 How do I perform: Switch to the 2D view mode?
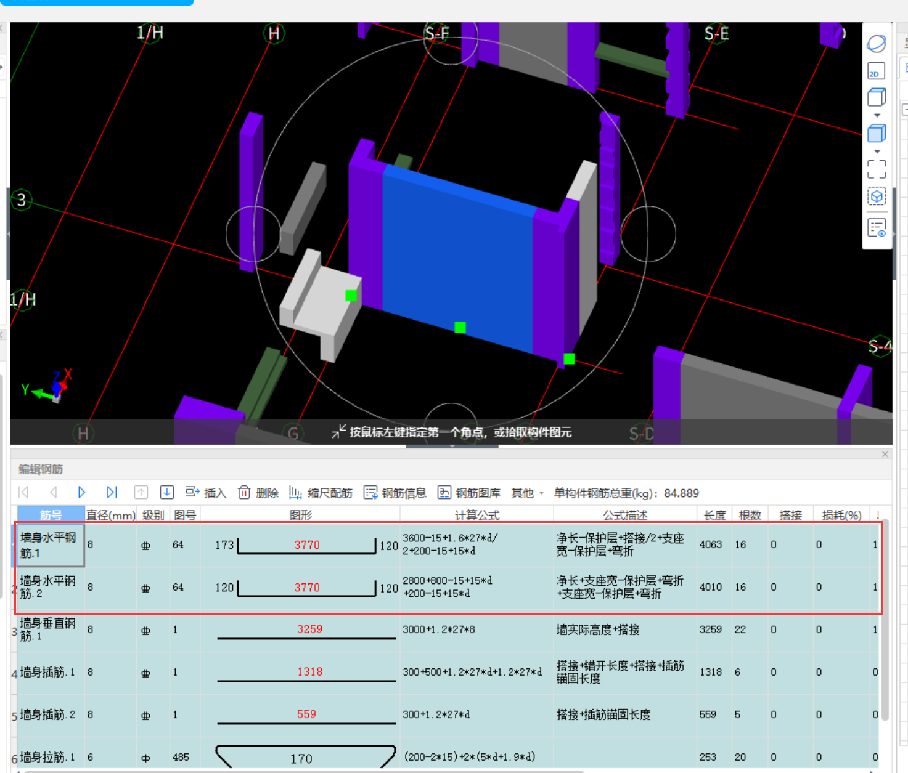[876, 71]
